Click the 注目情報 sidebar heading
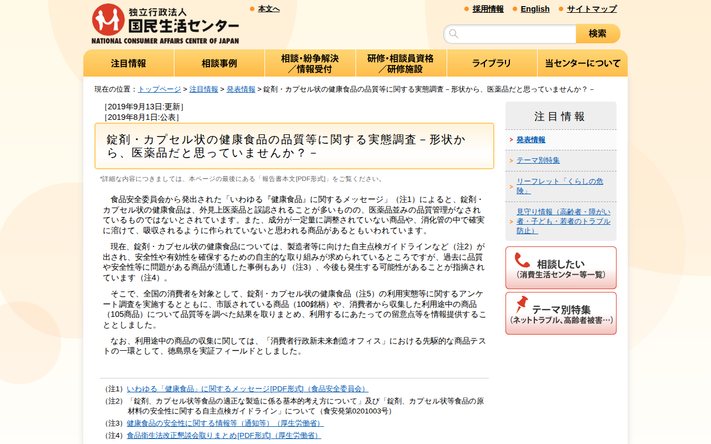Image resolution: width=711 pixels, height=444 pixels. point(560,117)
